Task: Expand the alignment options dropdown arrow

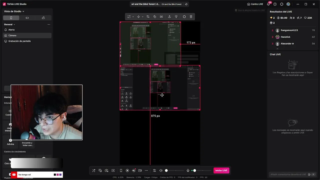Action: [x=142, y=17]
